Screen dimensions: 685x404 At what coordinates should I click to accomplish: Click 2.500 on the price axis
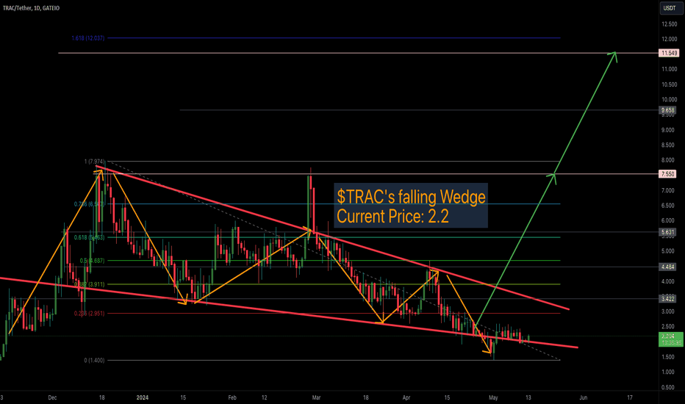(668, 327)
